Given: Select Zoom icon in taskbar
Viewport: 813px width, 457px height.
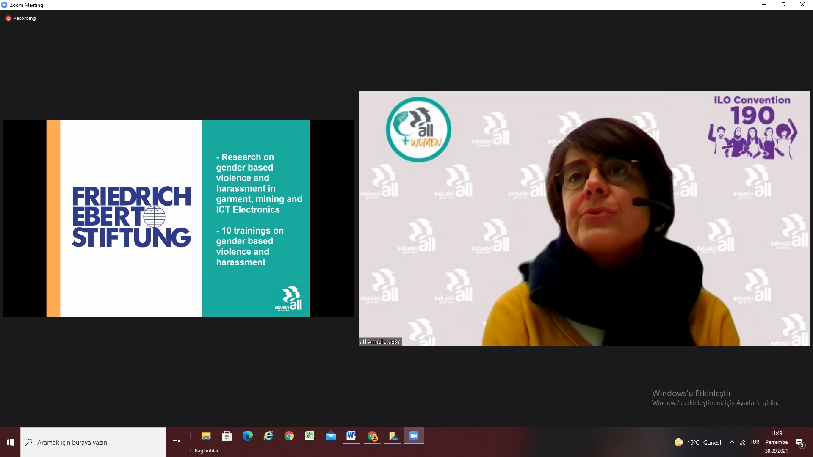Looking at the screenshot, I should tap(414, 436).
